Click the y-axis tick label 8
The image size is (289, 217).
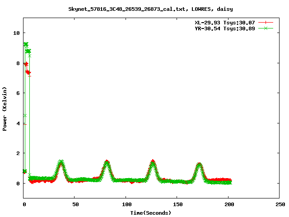[18, 63]
